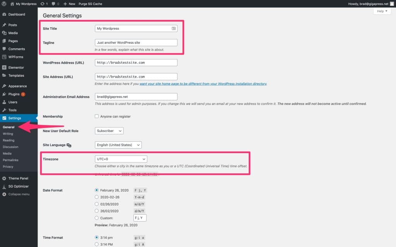Select the 2020-02-26 date format

click(97, 197)
